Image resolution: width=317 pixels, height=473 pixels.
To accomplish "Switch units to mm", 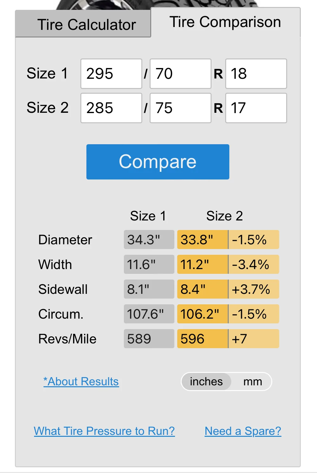I will tap(253, 382).
